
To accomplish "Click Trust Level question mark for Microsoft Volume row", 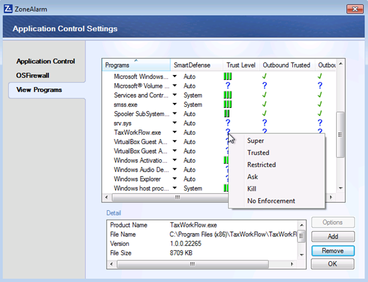I will pos(228,85).
